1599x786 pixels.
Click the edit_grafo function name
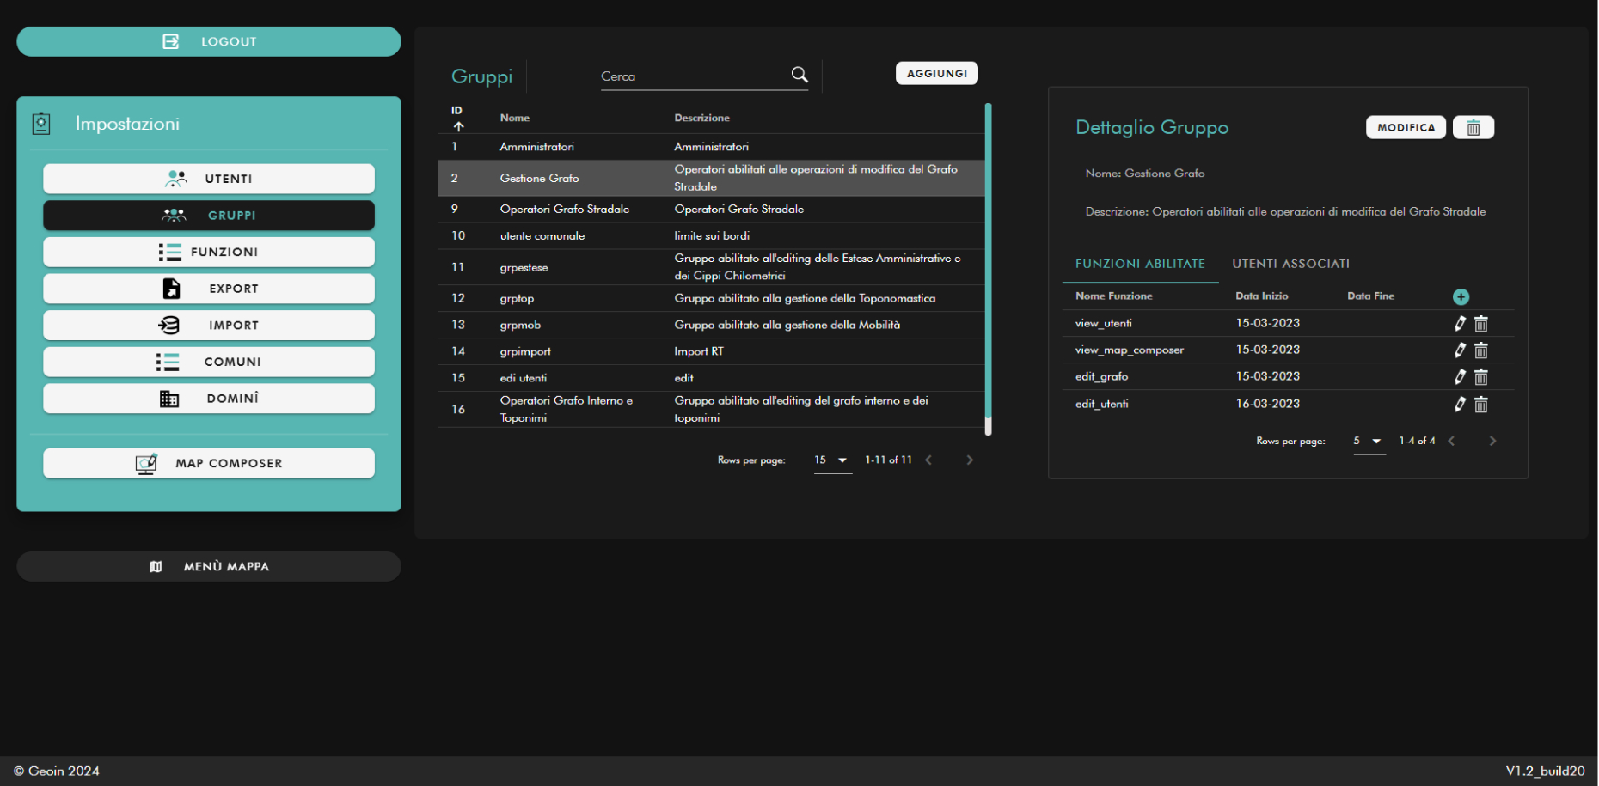click(x=1101, y=376)
